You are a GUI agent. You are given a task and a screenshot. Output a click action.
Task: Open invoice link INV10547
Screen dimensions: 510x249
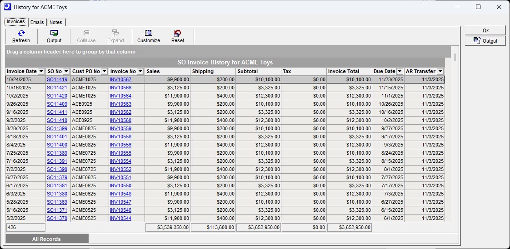coord(120,202)
